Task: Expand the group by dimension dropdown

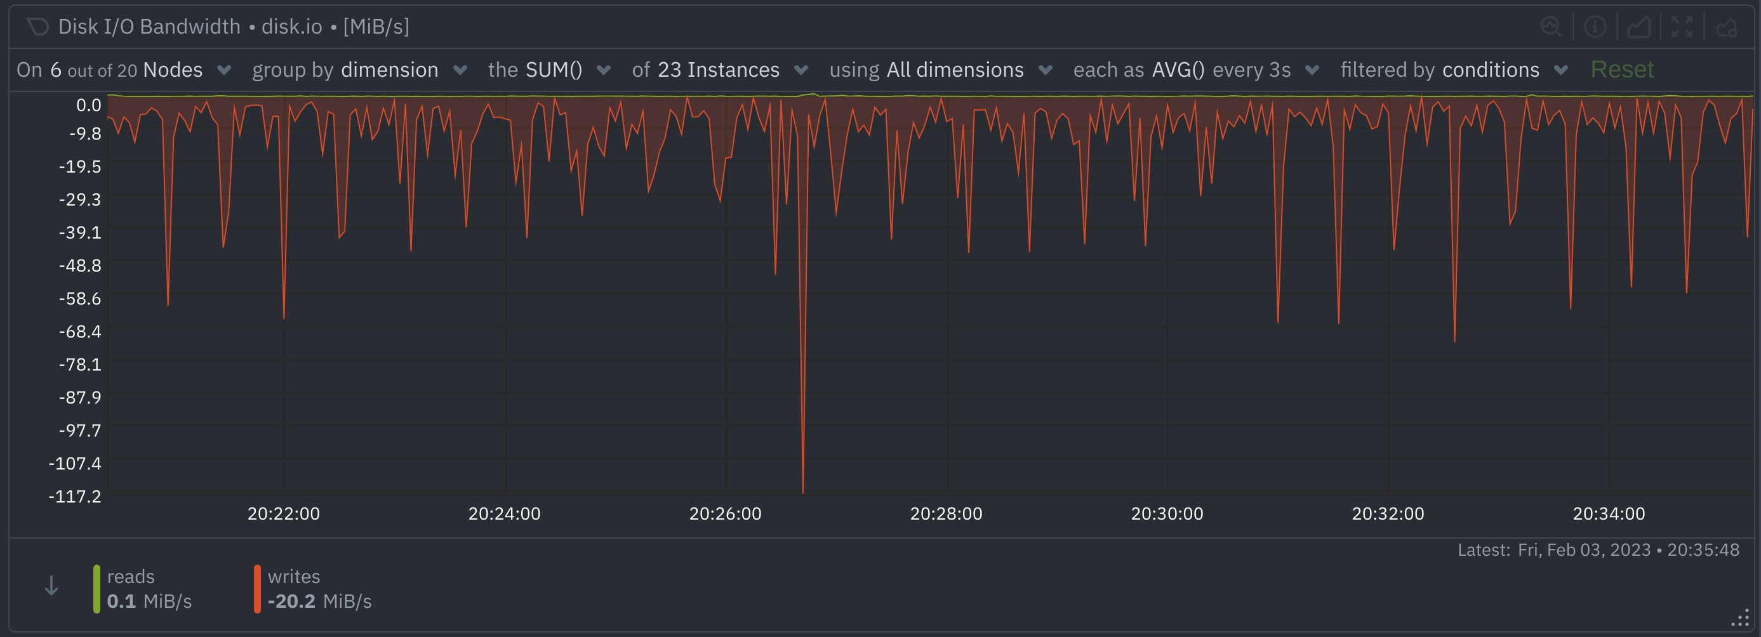Action: [359, 70]
